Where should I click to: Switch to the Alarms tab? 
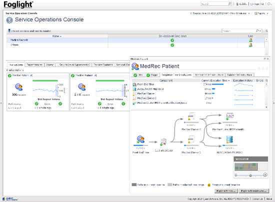coord(50,64)
